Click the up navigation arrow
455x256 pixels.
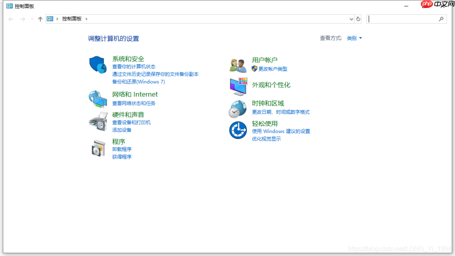(40, 19)
